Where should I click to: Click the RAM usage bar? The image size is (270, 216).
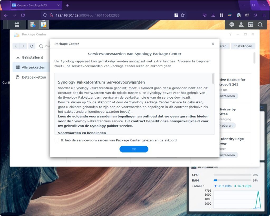232,180
